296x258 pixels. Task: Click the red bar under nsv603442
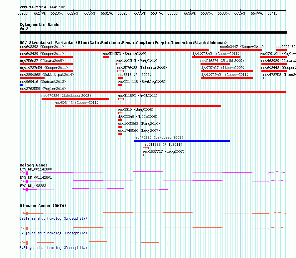coord(138,106)
